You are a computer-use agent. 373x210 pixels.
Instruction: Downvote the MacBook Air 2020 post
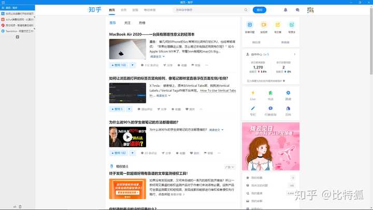coord(133,65)
